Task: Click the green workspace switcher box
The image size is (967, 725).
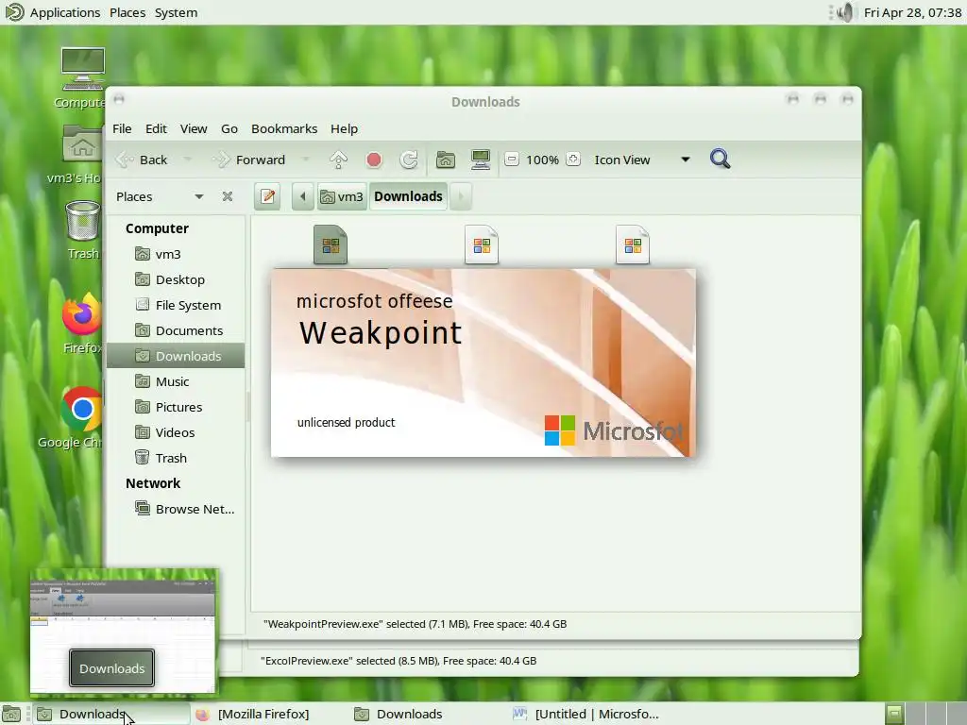Action: tap(894, 714)
